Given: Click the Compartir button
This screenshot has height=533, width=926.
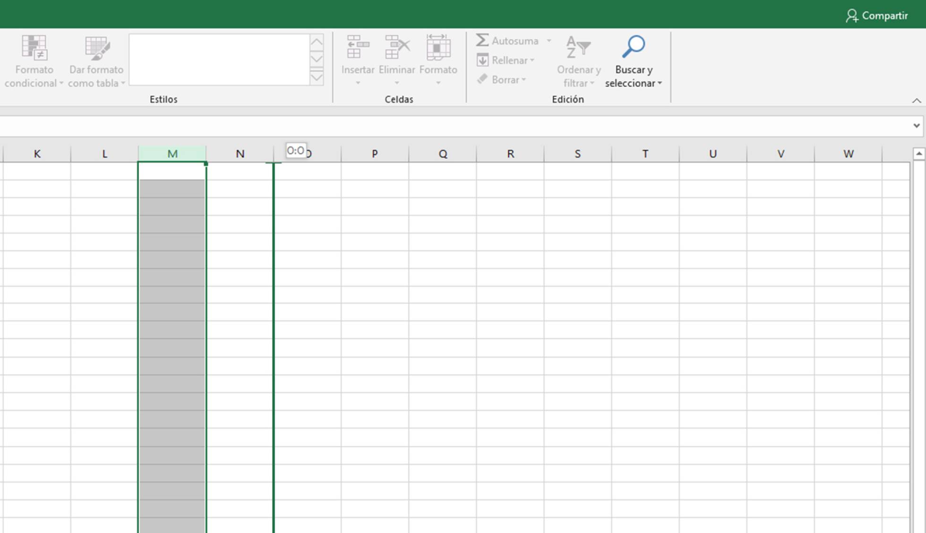Looking at the screenshot, I should pyautogui.click(x=877, y=15).
